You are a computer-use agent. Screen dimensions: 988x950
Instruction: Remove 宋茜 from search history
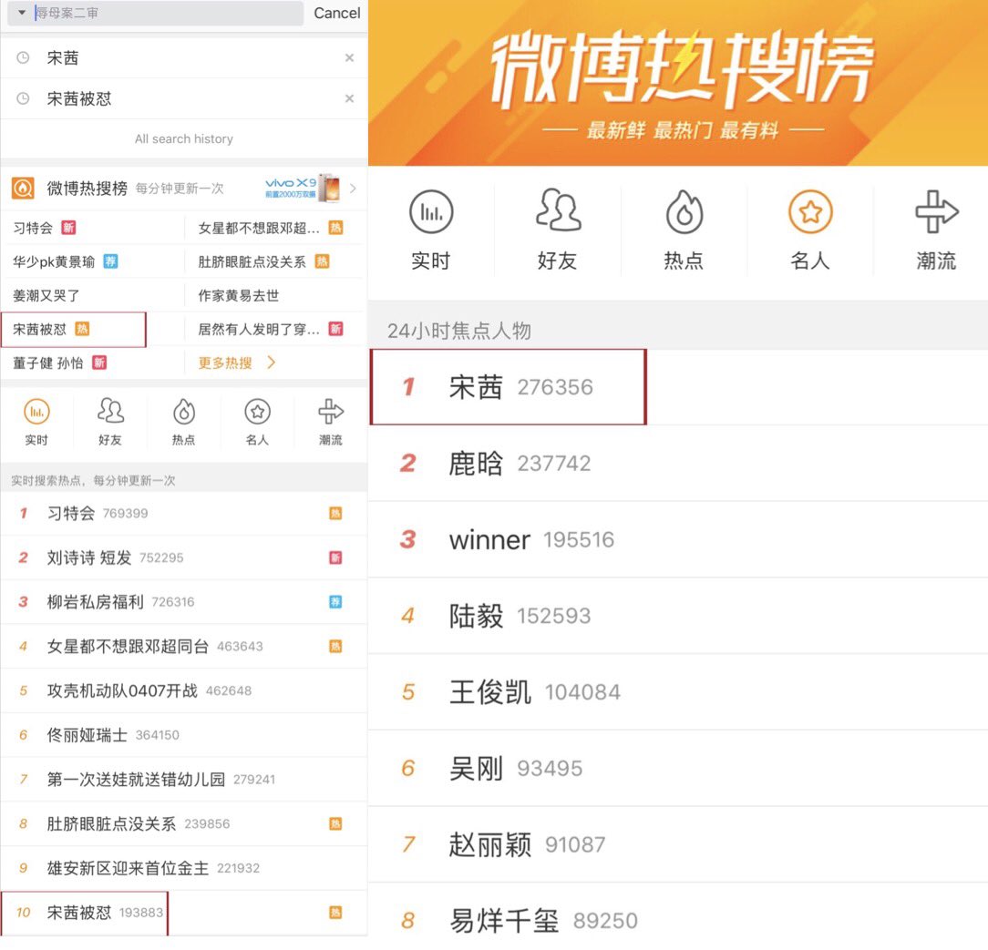pos(349,58)
